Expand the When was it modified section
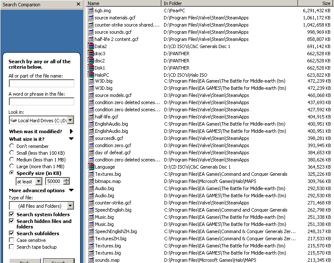 coord(71,131)
